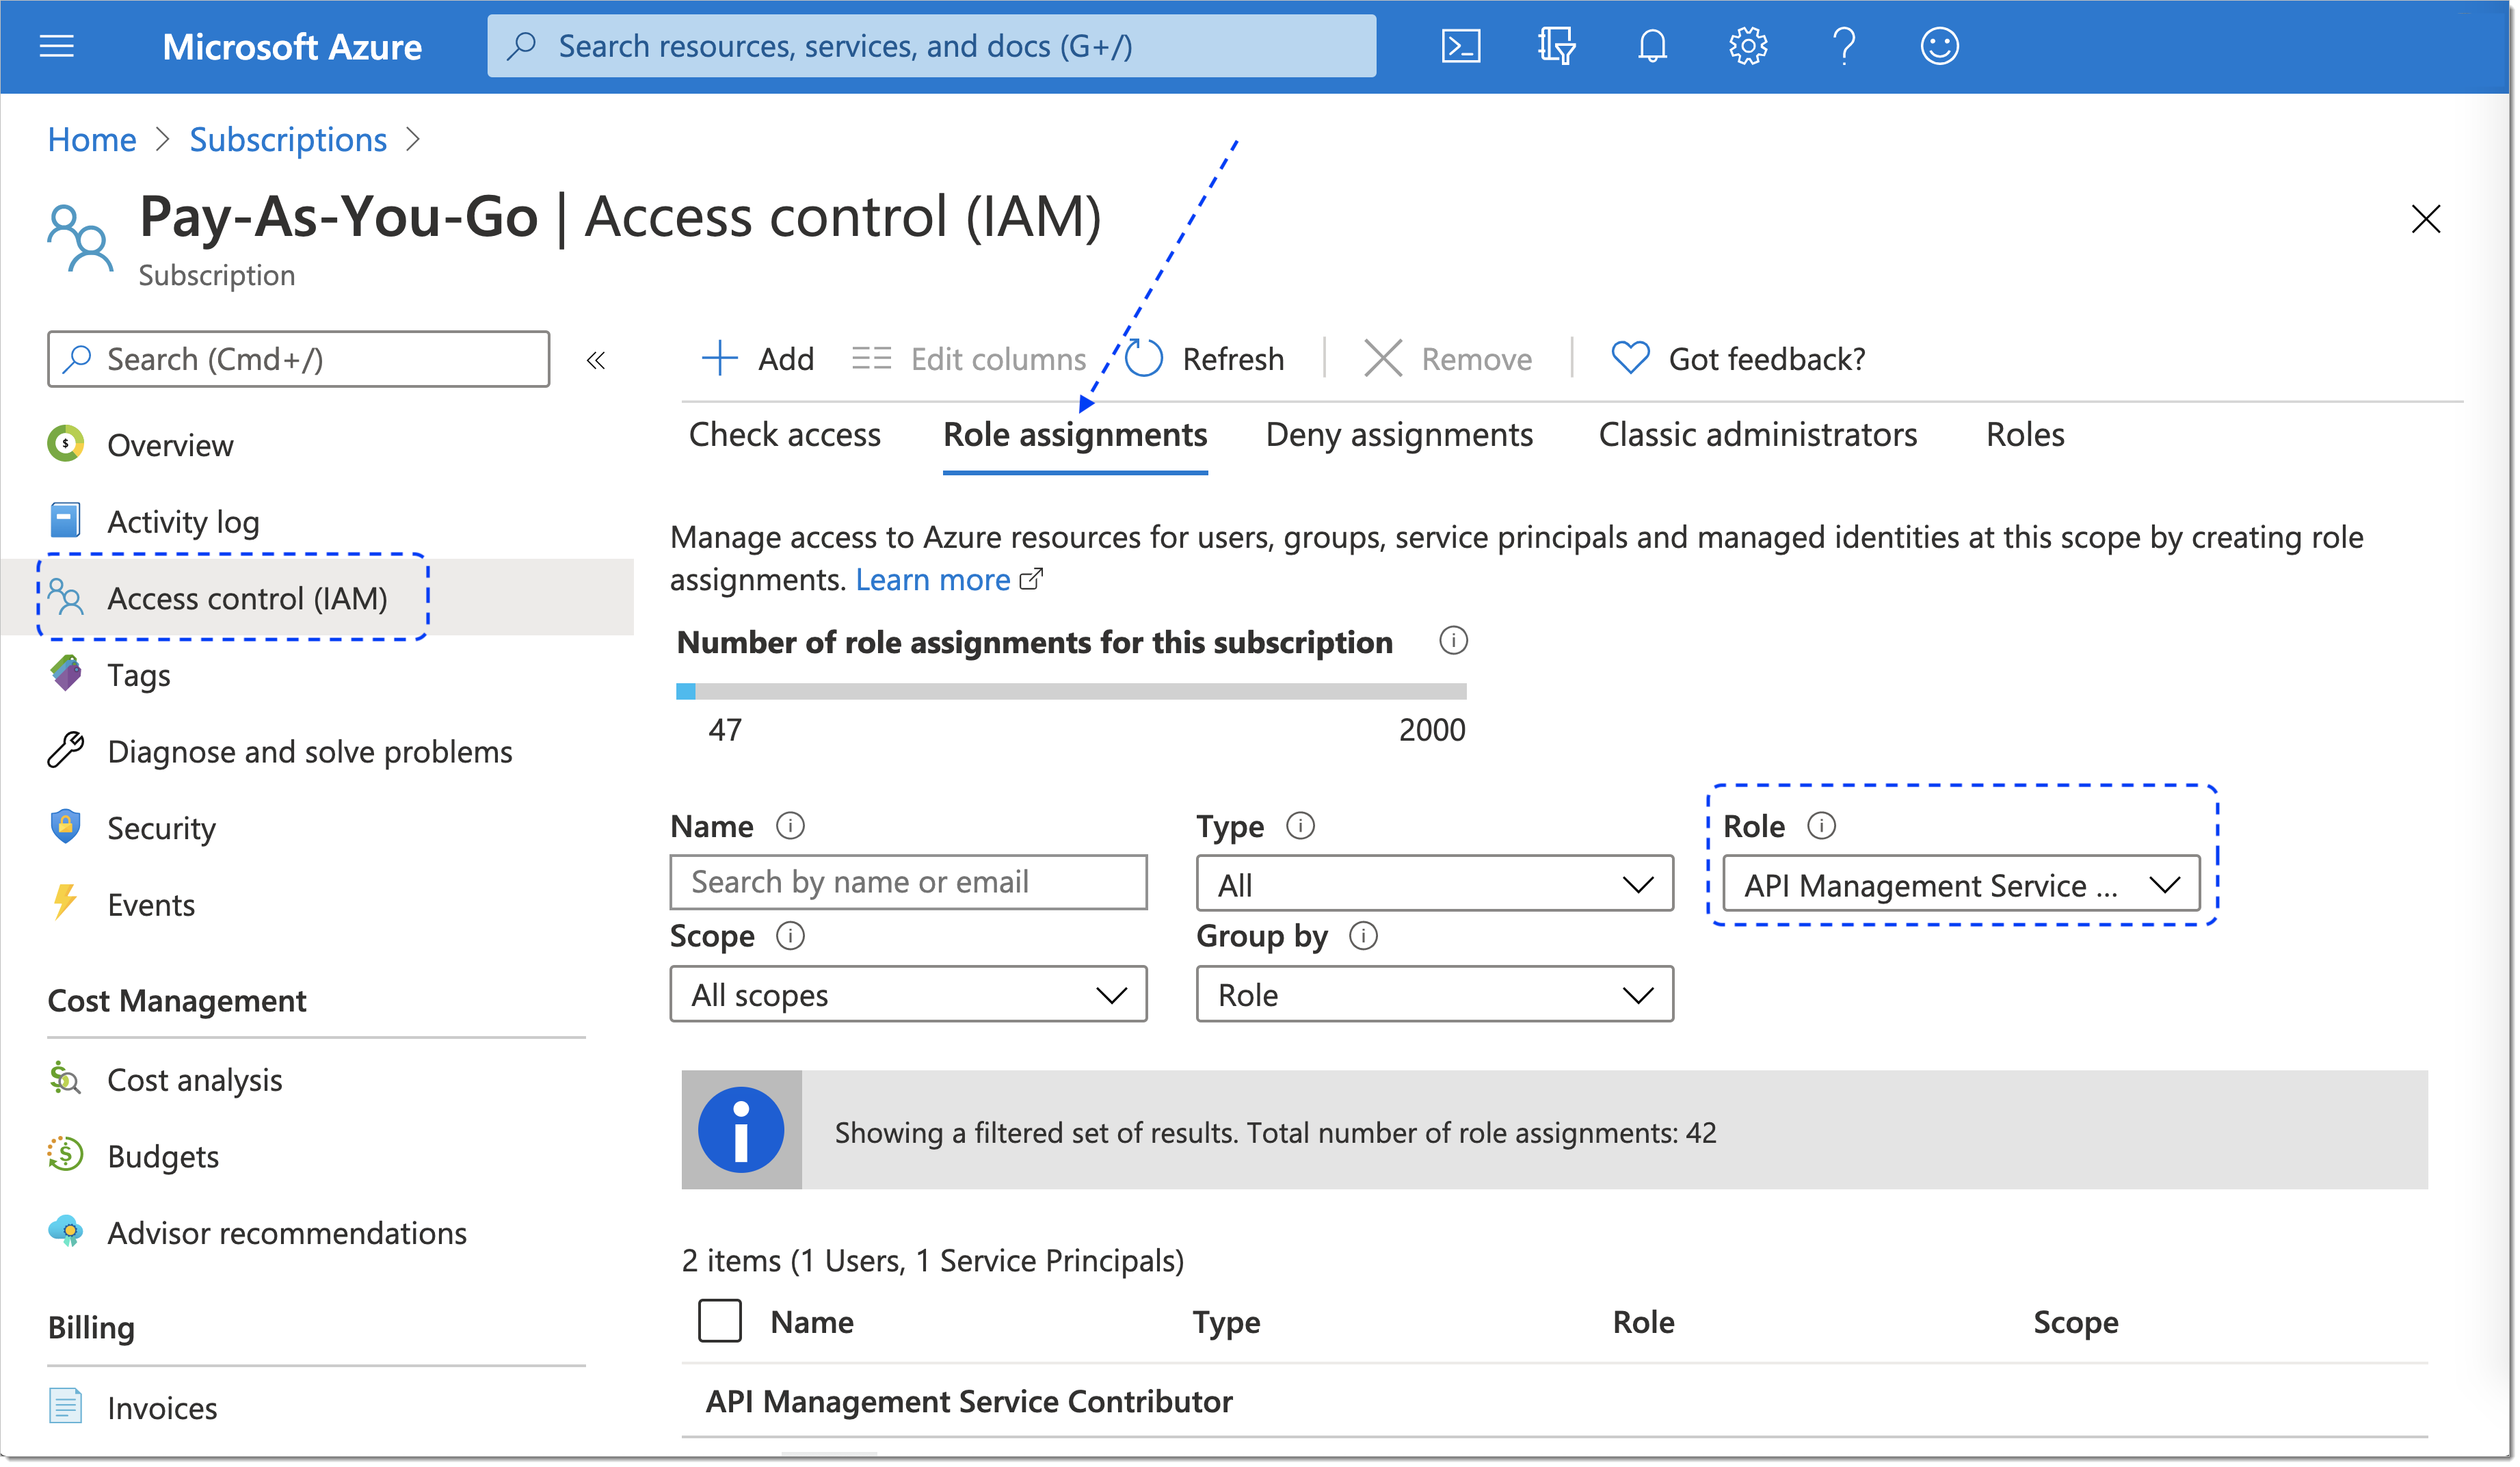
Task: Click the Edit columns icon
Action: pyautogui.click(x=871, y=358)
